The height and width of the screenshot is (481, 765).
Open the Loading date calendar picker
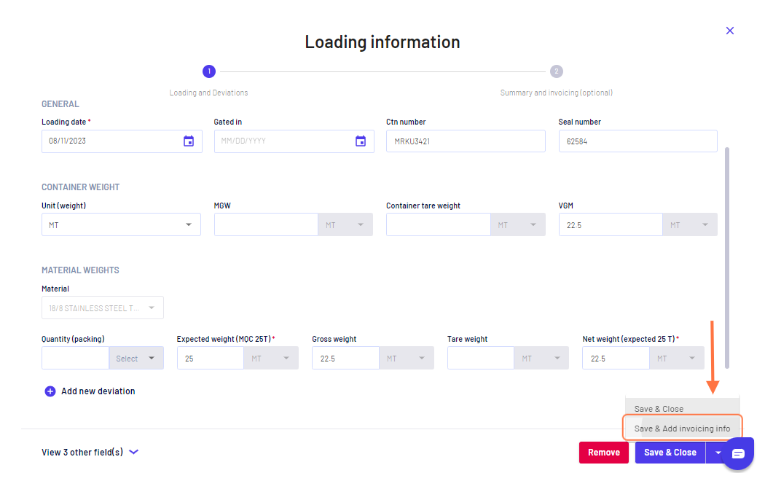(188, 141)
